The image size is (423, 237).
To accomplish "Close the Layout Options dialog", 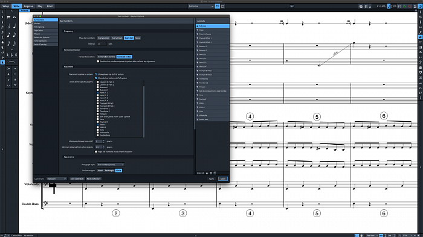I will click(223, 179).
